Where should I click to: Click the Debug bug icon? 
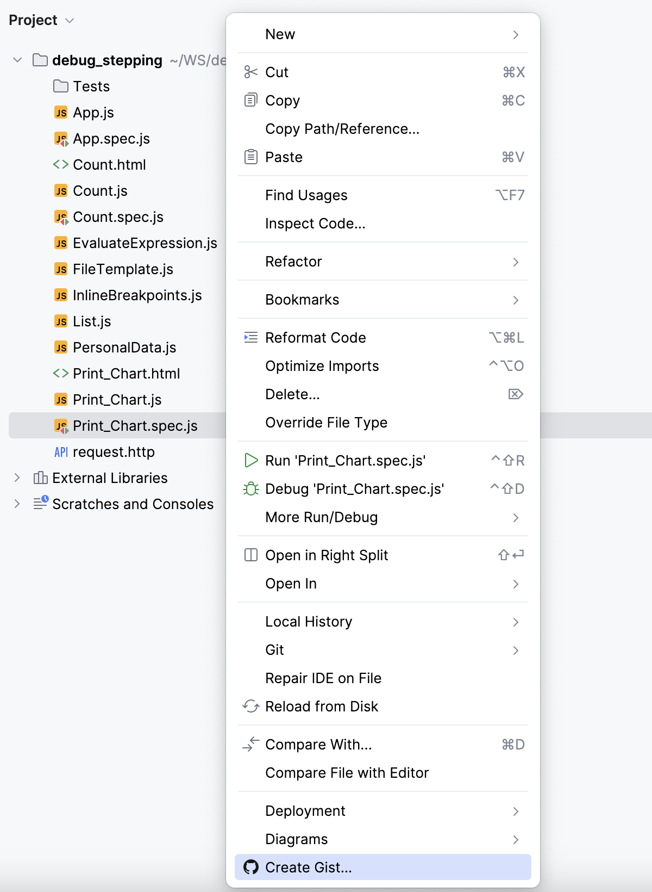pos(250,489)
